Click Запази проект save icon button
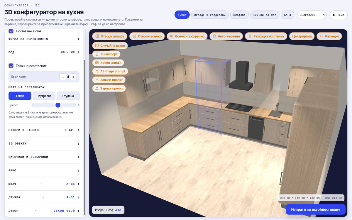This screenshot has height=220, width=352. (109, 80)
